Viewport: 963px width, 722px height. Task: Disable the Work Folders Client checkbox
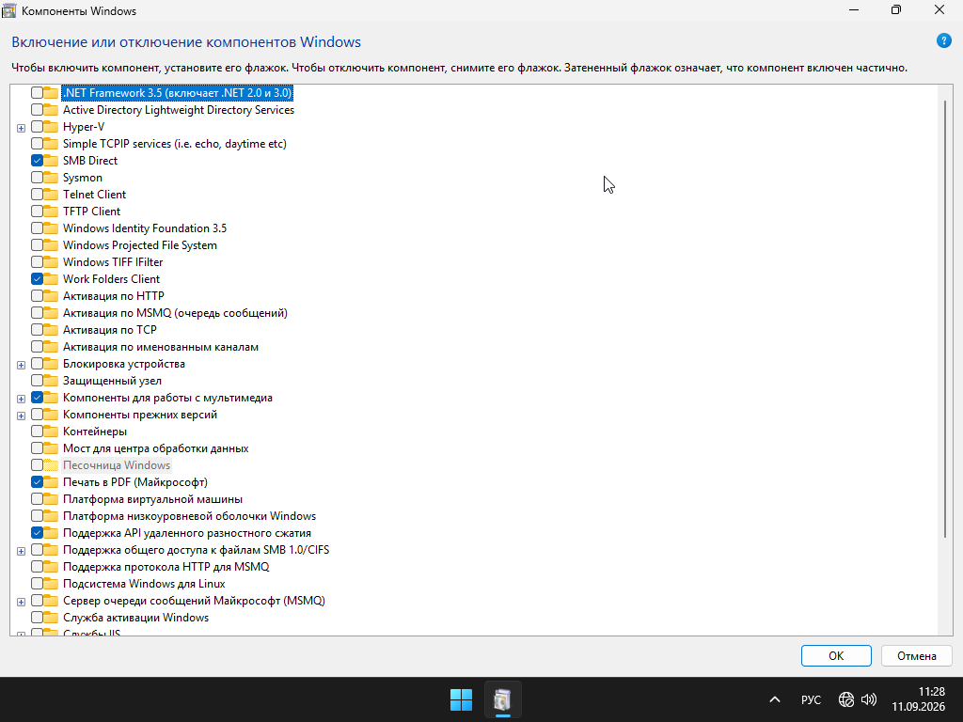point(37,279)
